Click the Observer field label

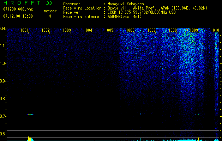pyautogui.click(x=72, y=4)
